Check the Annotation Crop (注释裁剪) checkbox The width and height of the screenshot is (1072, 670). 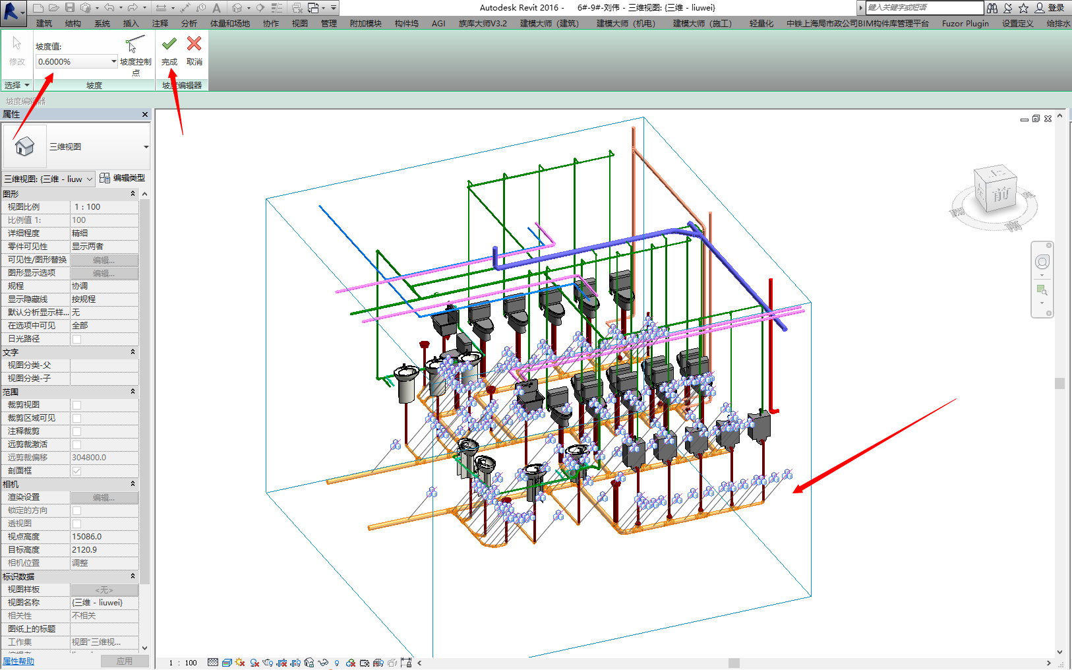click(x=76, y=431)
